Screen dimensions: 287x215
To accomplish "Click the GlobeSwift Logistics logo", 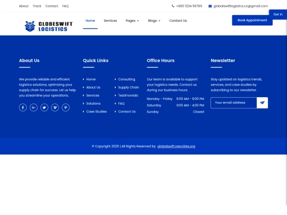I will click(x=48, y=27).
